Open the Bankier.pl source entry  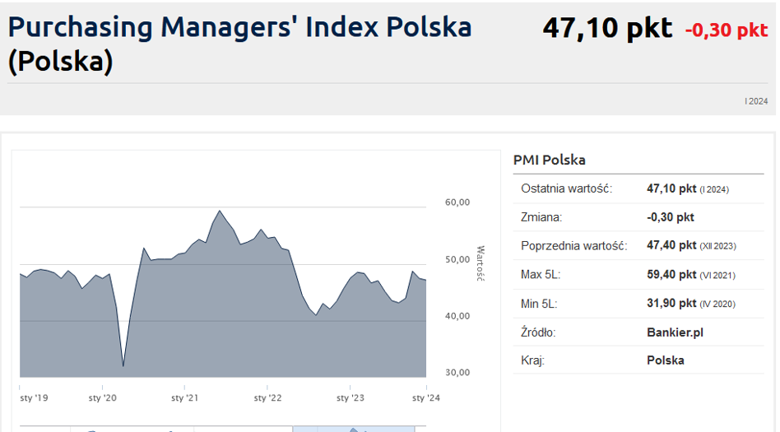pyautogui.click(x=675, y=332)
